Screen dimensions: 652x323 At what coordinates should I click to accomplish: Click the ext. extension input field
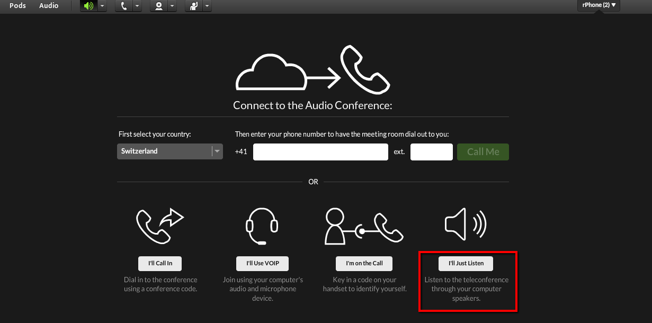pyautogui.click(x=431, y=152)
